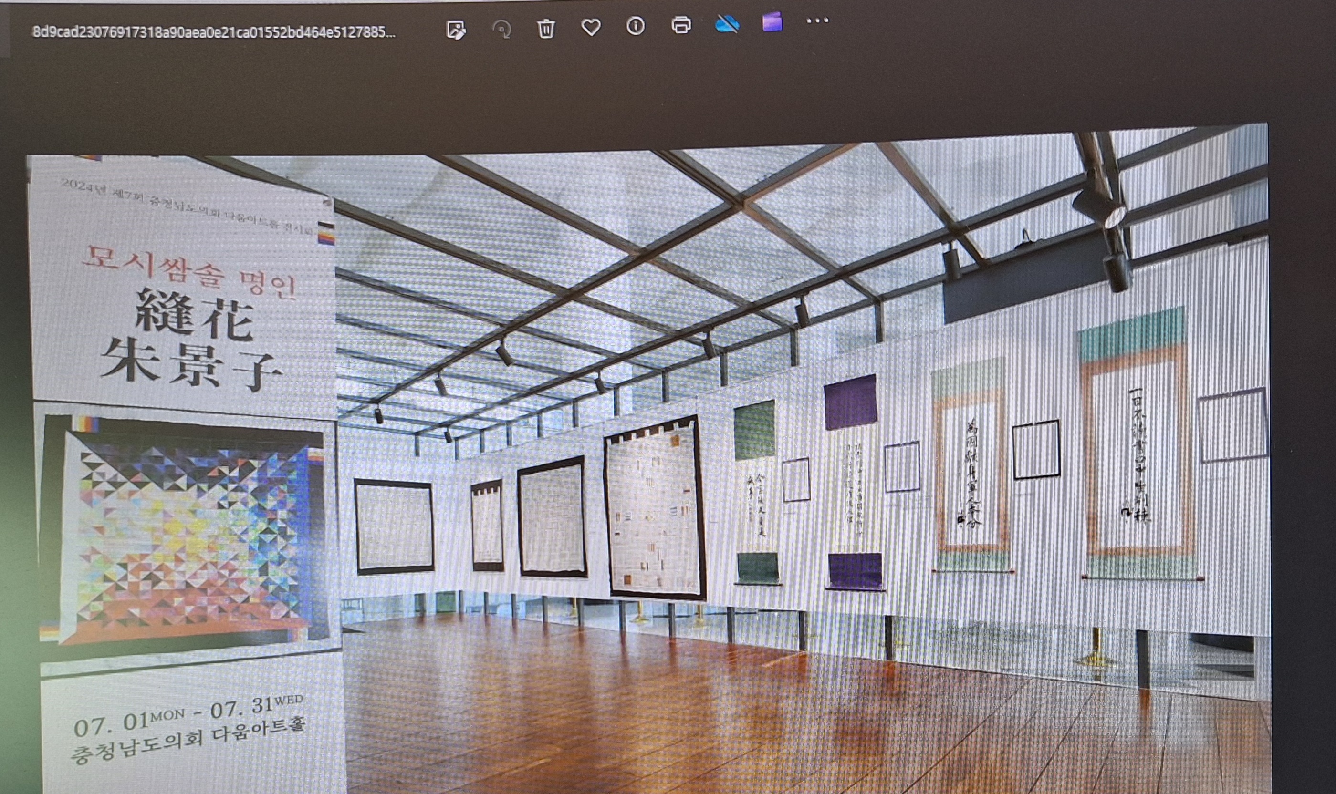Click the 8d9cad23076917318... file name

(214, 32)
